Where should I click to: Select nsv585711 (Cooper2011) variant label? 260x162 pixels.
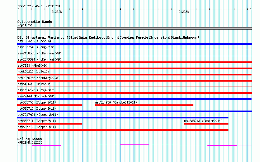[x=37, y=121]
